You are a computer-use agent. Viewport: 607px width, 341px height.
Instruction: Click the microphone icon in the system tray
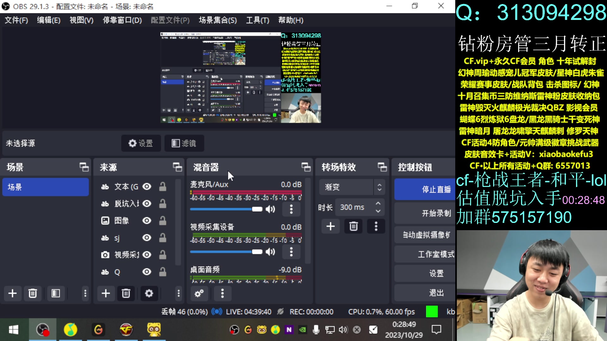(x=316, y=330)
